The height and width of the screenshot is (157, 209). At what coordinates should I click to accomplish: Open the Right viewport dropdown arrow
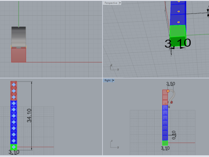(113, 80)
